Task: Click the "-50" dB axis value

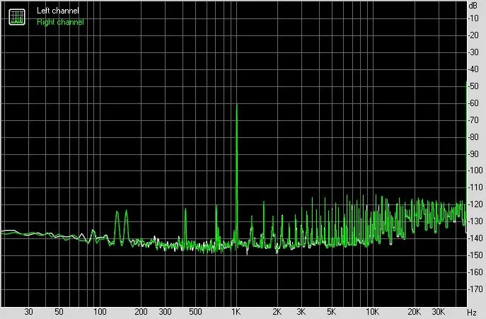Action: pyautogui.click(x=473, y=86)
